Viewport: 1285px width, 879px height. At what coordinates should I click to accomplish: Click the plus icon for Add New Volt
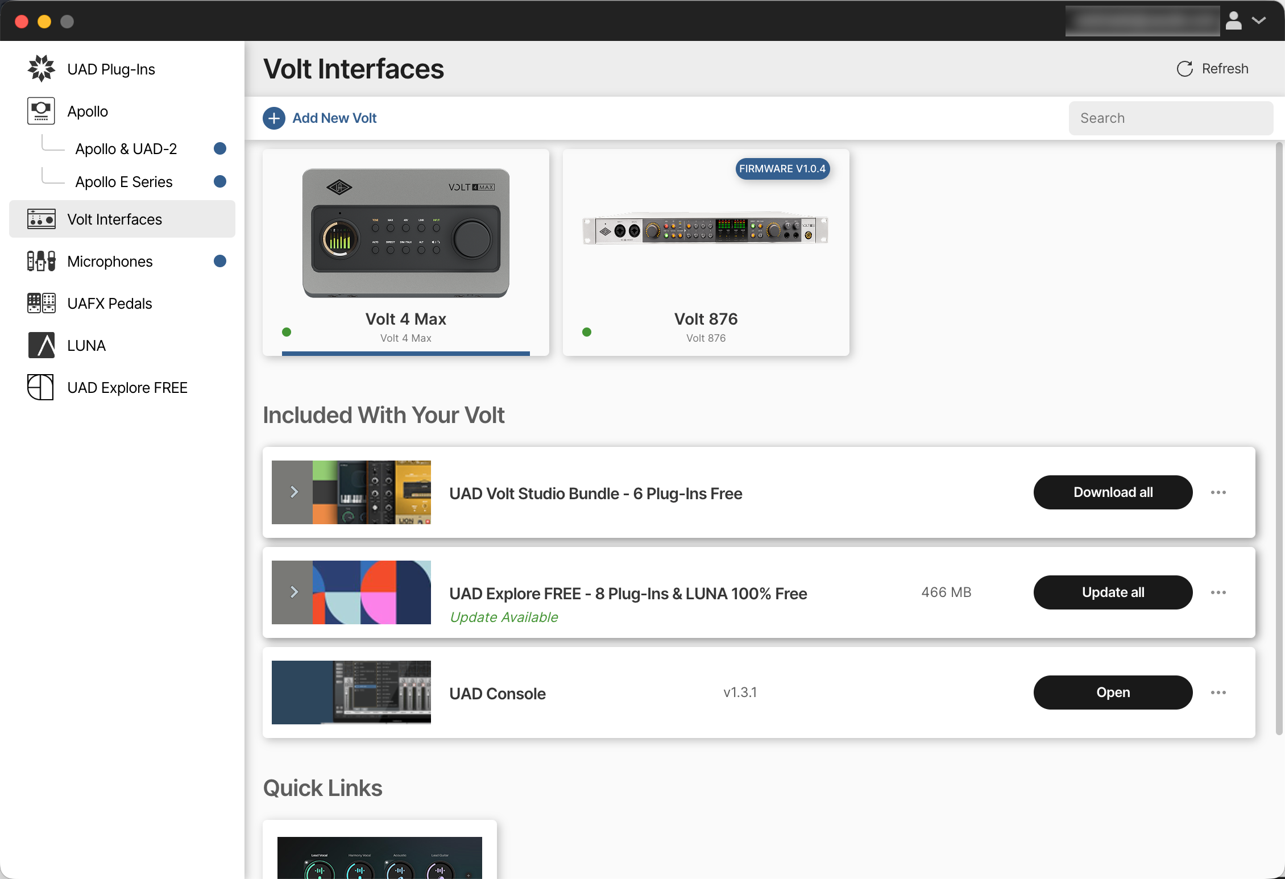tap(274, 118)
